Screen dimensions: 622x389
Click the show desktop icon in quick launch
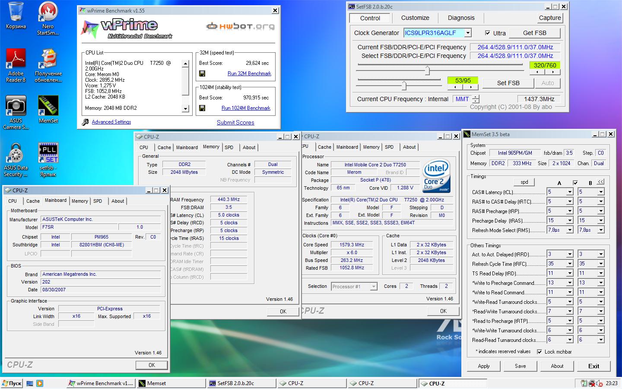tap(30, 383)
